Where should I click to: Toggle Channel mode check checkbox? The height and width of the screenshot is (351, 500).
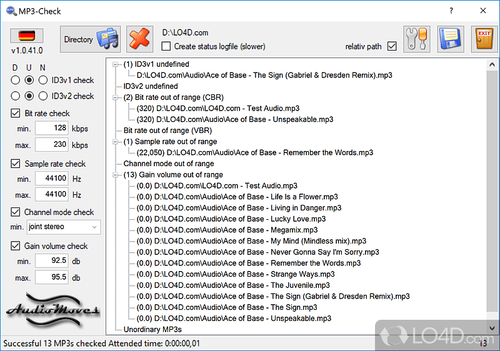pyautogui.click(x=15, y=212)
